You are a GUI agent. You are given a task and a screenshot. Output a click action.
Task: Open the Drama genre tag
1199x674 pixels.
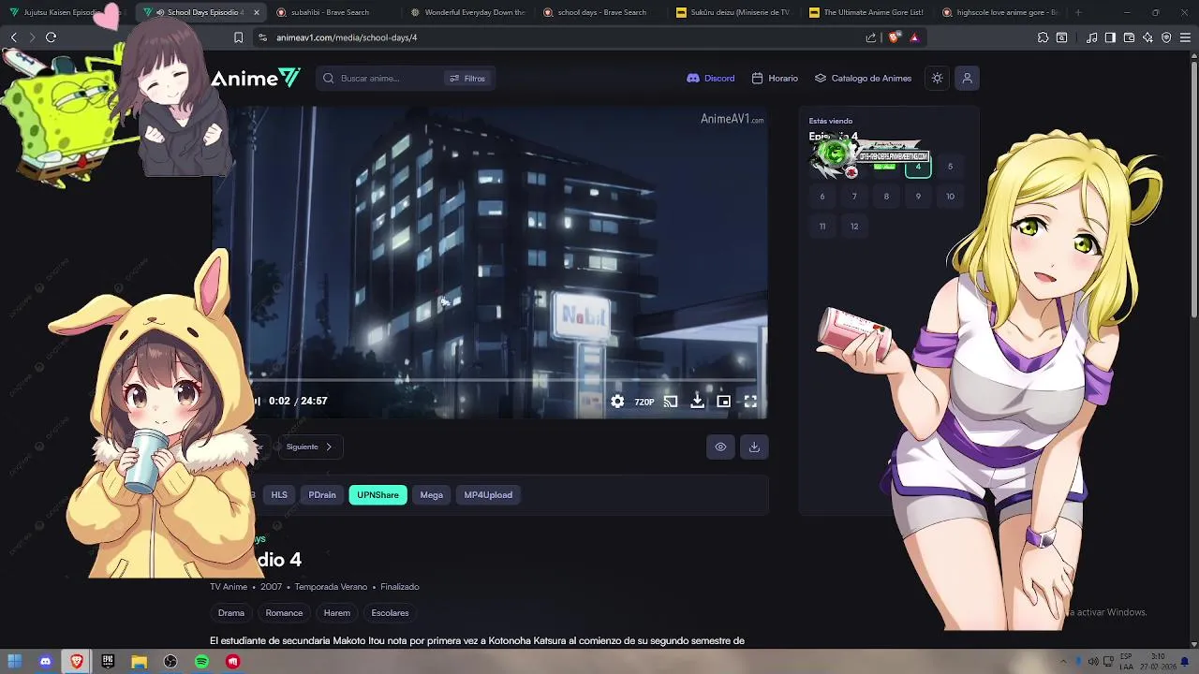click(231, 613)
